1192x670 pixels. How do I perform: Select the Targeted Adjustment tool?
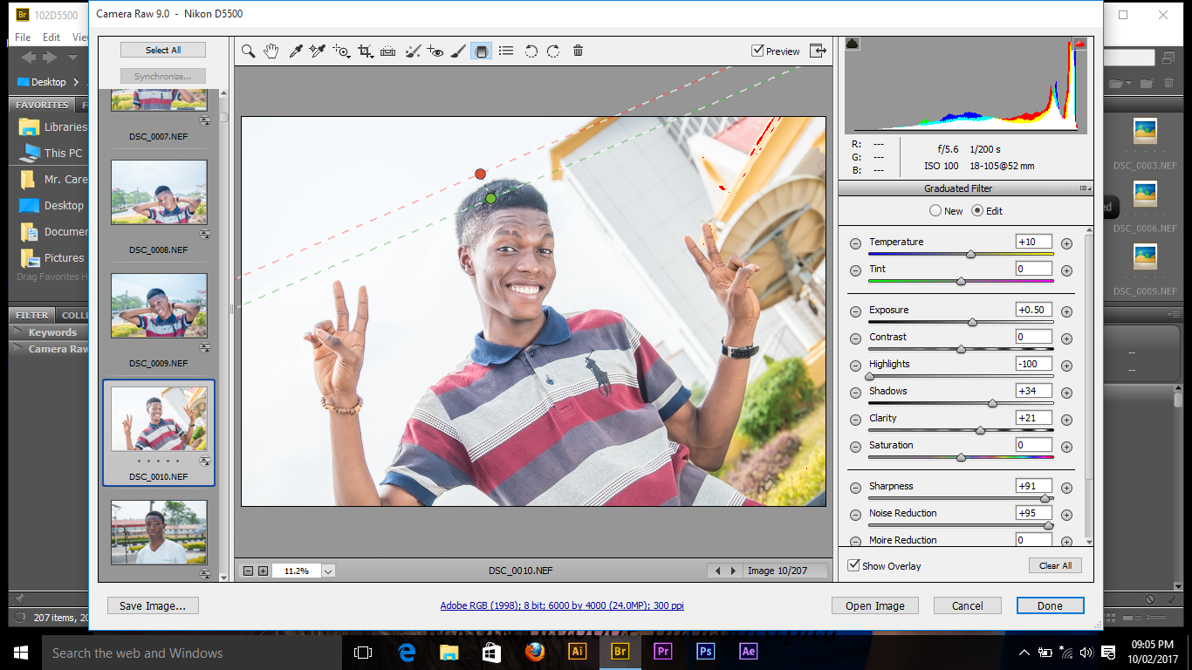[342, 51]
